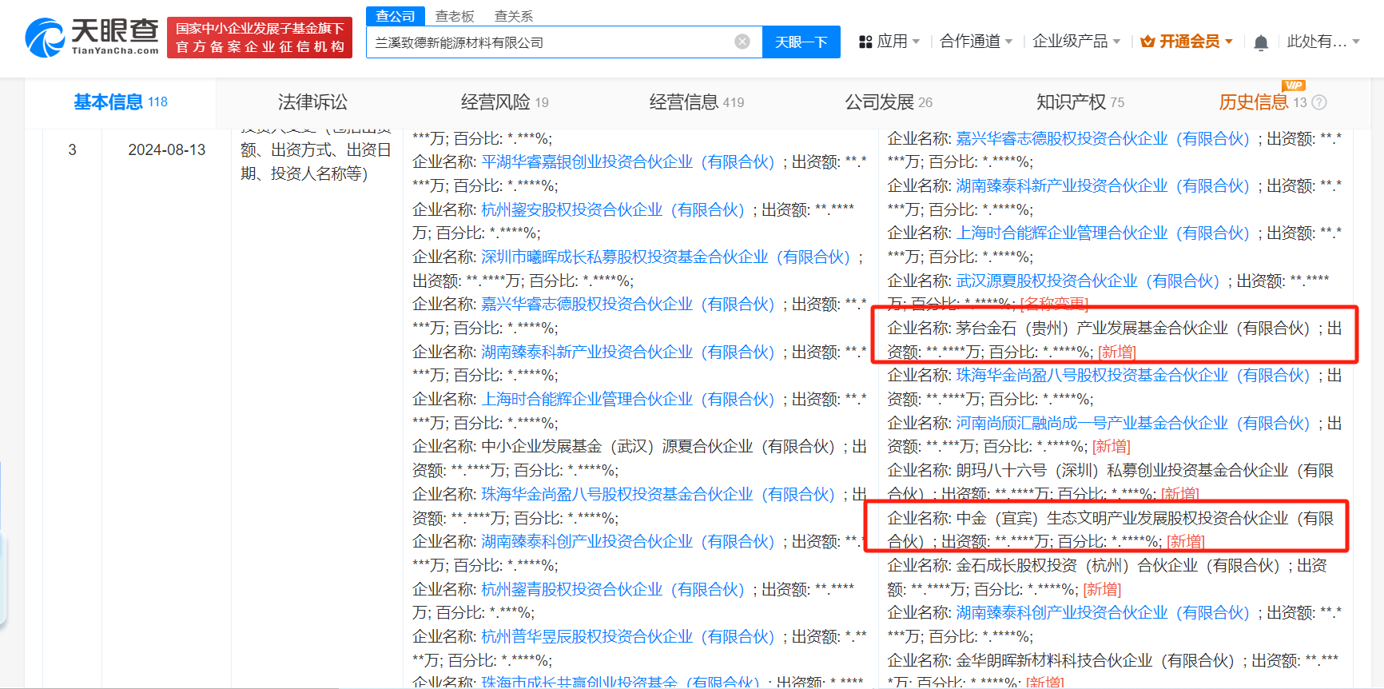Click the help icon beside 历史信息
The height and width of the screenshot is (689, 1384).
[x=1319, y=102]
